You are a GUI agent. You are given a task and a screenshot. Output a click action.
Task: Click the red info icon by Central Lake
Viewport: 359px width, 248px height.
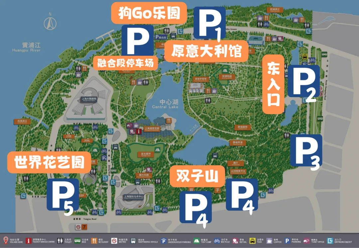(139, 131)
